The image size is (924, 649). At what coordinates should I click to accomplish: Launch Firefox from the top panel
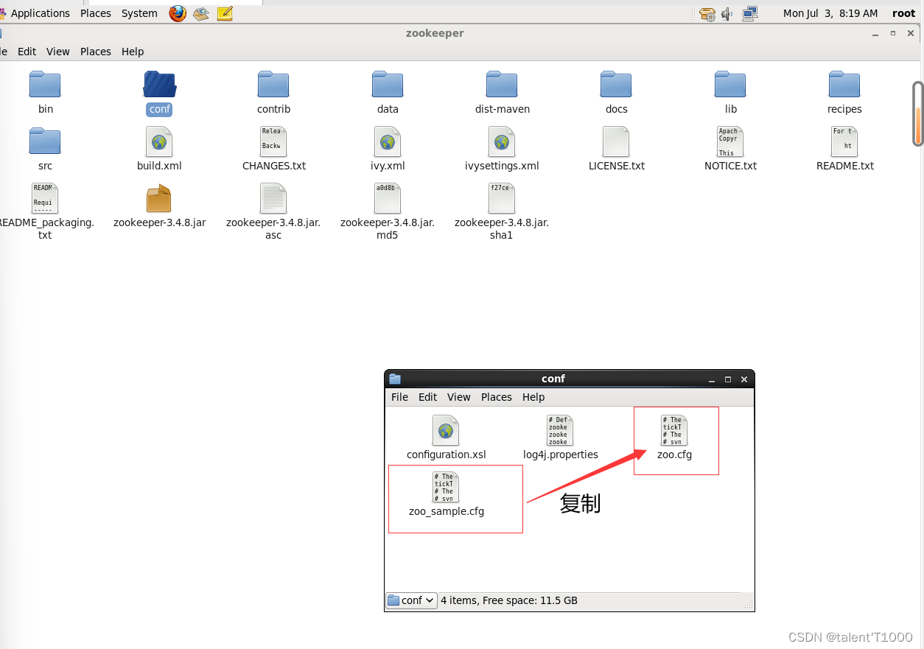point(178,13)
